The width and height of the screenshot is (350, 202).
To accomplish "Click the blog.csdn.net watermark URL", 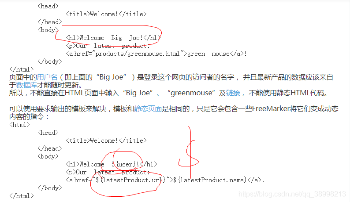I will click(x=292, y=194).
